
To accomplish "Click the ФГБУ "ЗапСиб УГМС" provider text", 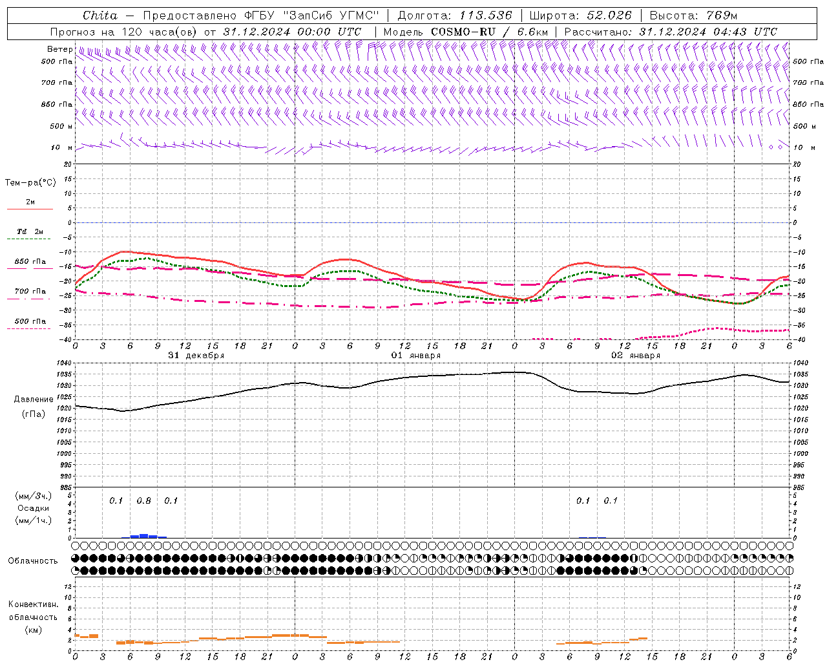I will [x=311, y=16].
